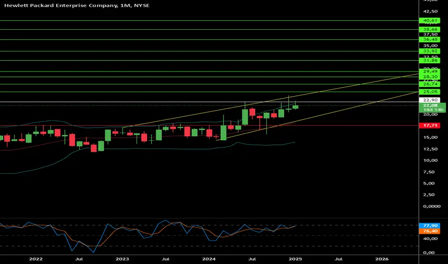Select the green 28,30 price level label

click(429, 77)
